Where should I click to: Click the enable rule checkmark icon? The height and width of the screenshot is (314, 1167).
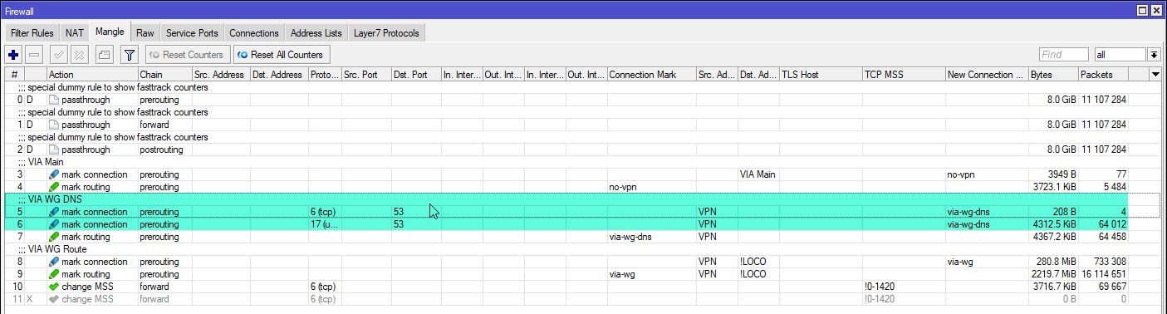click(58, 55)
